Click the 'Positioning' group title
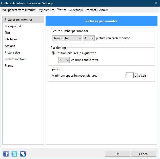The image size is (160, 159). (58, 48)
